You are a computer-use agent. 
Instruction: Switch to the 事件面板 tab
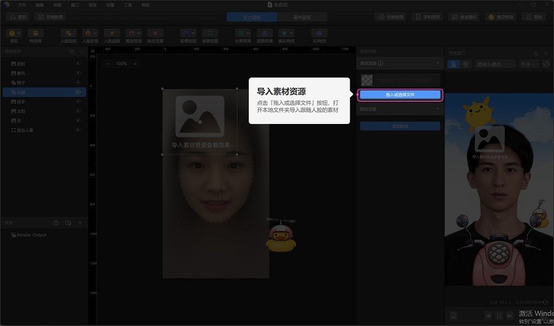pos(302,17)
